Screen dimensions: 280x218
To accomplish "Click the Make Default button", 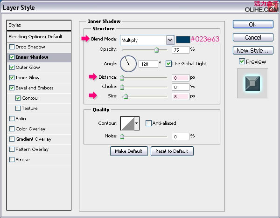I will pos(129,151).
